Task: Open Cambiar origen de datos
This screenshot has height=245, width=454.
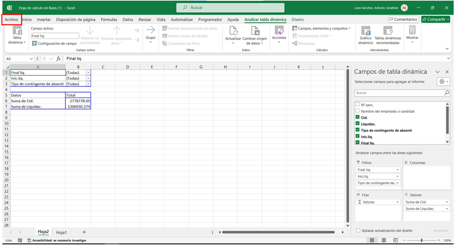Action: click(x=255, y=31)
